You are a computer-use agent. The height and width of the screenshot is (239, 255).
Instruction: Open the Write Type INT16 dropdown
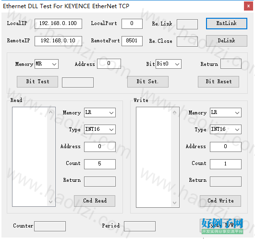click(226, 129)
